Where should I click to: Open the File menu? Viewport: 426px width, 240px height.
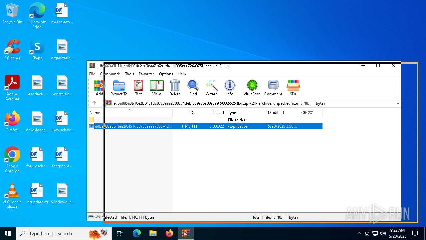pos(92,74)
